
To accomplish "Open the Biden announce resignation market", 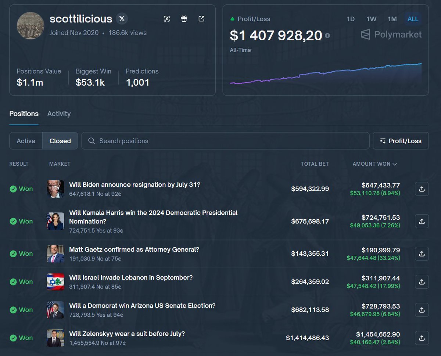I will [x=135, y=184].
